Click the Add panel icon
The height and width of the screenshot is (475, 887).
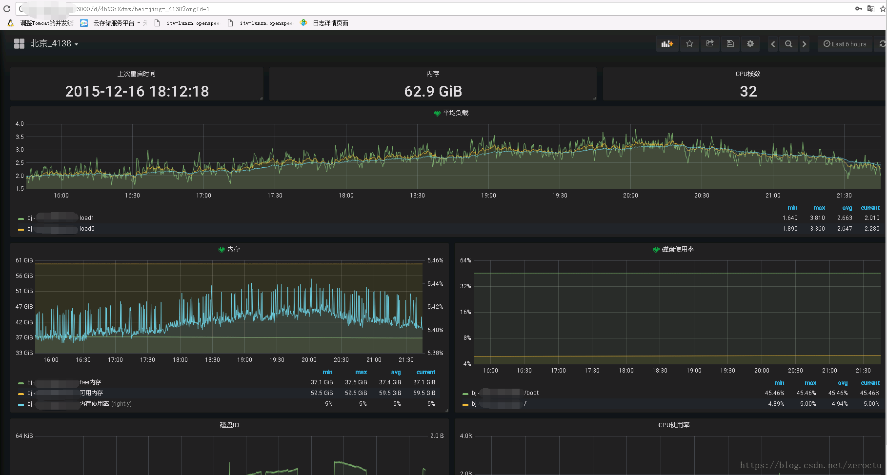tap(667, 44)
